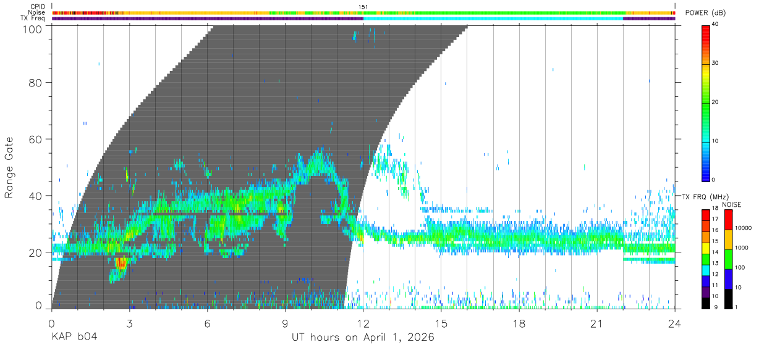The height and width of the screenshot is (350, 759).
Task: Click CPID value 151
Action: (x=363, y=7)
